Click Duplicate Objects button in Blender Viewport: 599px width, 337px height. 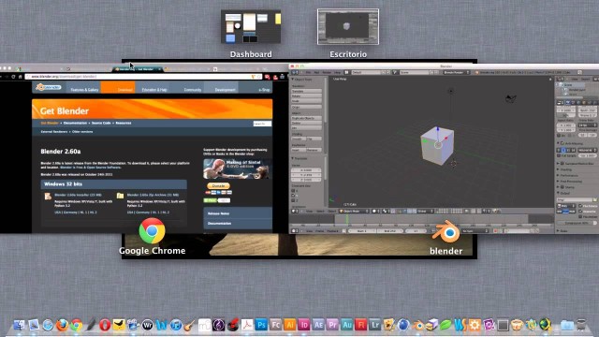pos(306,118)
